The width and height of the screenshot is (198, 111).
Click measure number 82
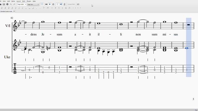coord(12,18)
